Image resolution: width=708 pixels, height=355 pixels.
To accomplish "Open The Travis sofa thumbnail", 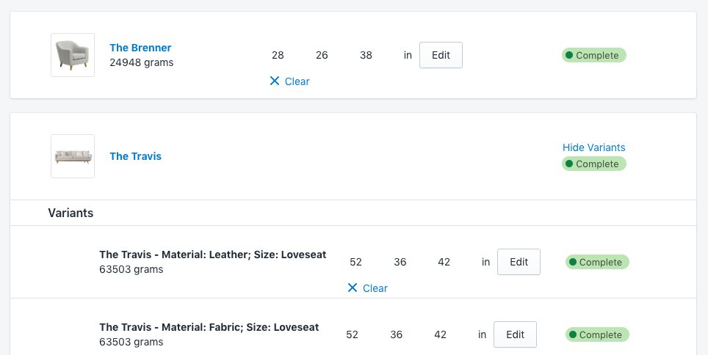I will coord(73,156).
